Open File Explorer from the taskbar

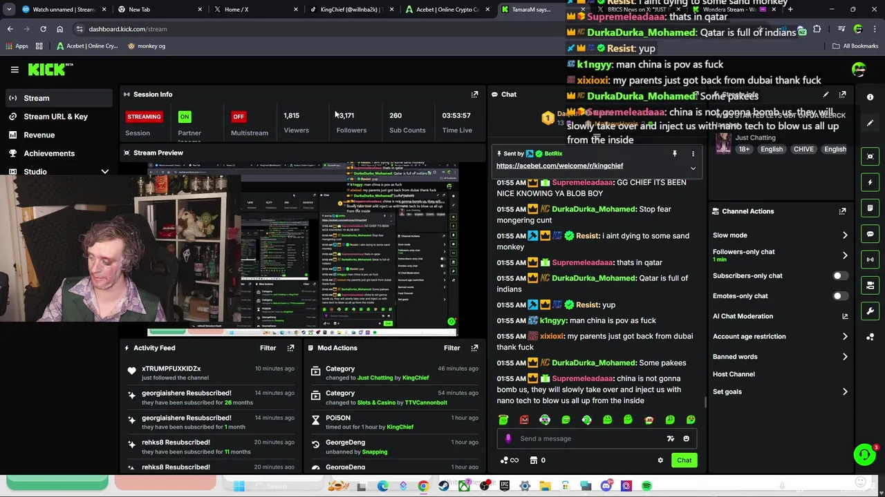pyautogui.click(x=546, y=487)
